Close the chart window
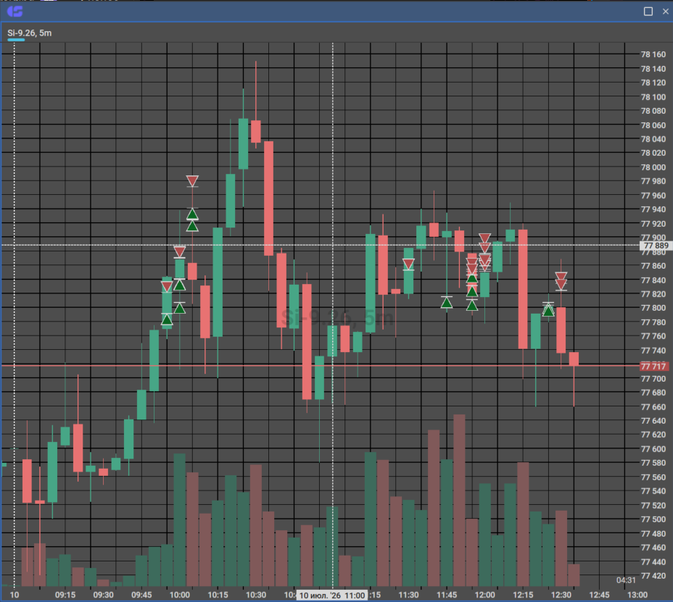The image size is (673, 602). (x=665, y=12)
